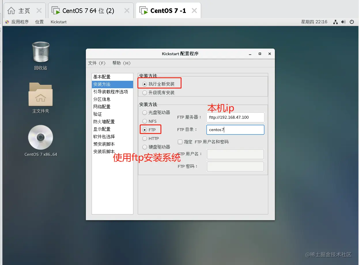Select 执行全新安装 radio button
Viewport: 359px width, 265px height.
point(145,84)
